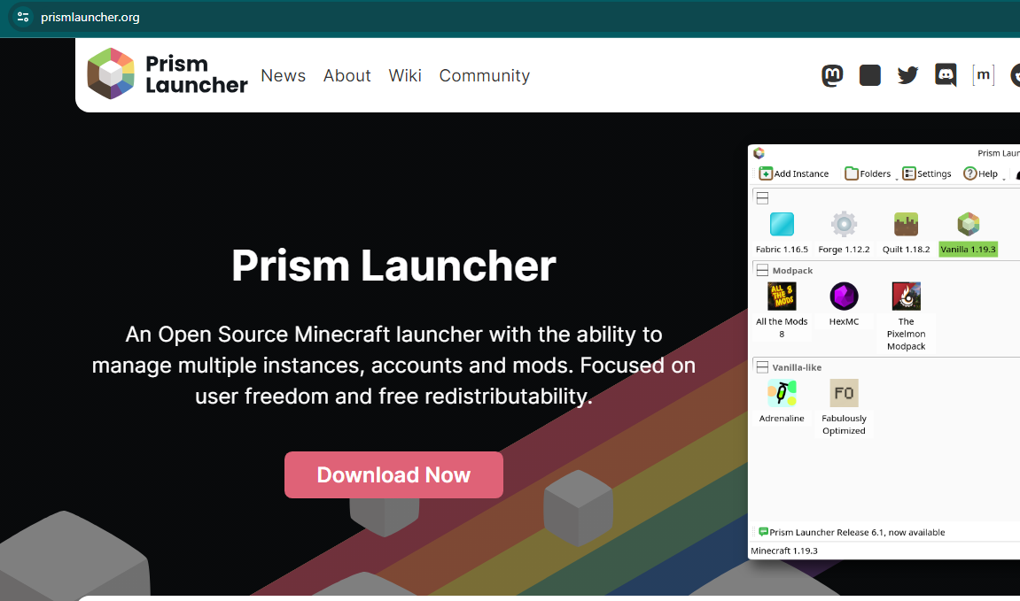Open the Discord community icon
This screenshot has height=601, width=1020.
[x=945, y=75]
